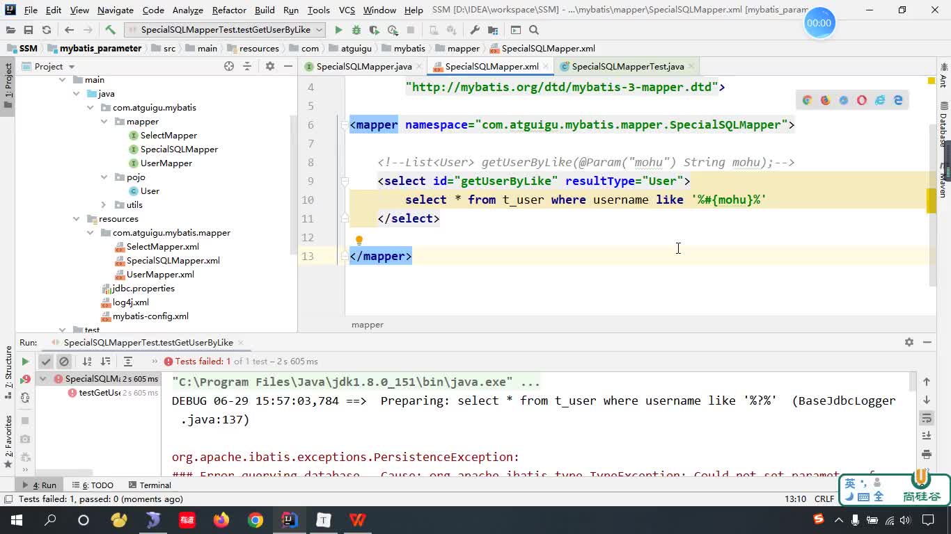Screen dimensions: 951x534
Task: Open Settings wrench icon
Action: click(x=475, y=30)
